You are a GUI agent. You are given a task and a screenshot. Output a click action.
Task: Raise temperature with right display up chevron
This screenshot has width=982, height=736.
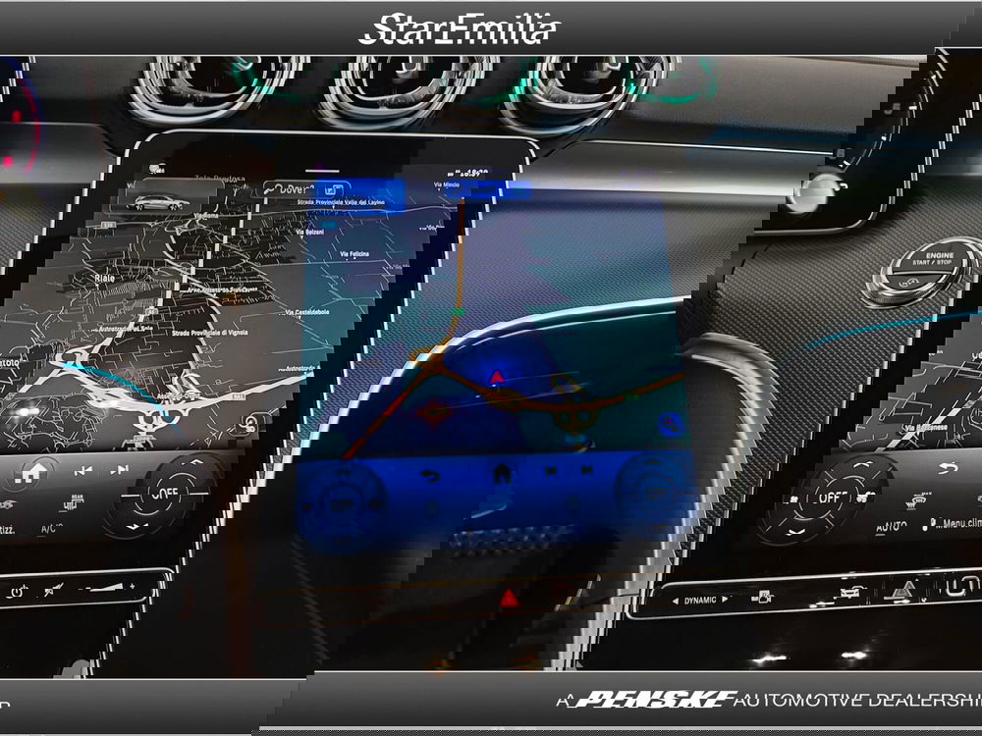(861, 464)
